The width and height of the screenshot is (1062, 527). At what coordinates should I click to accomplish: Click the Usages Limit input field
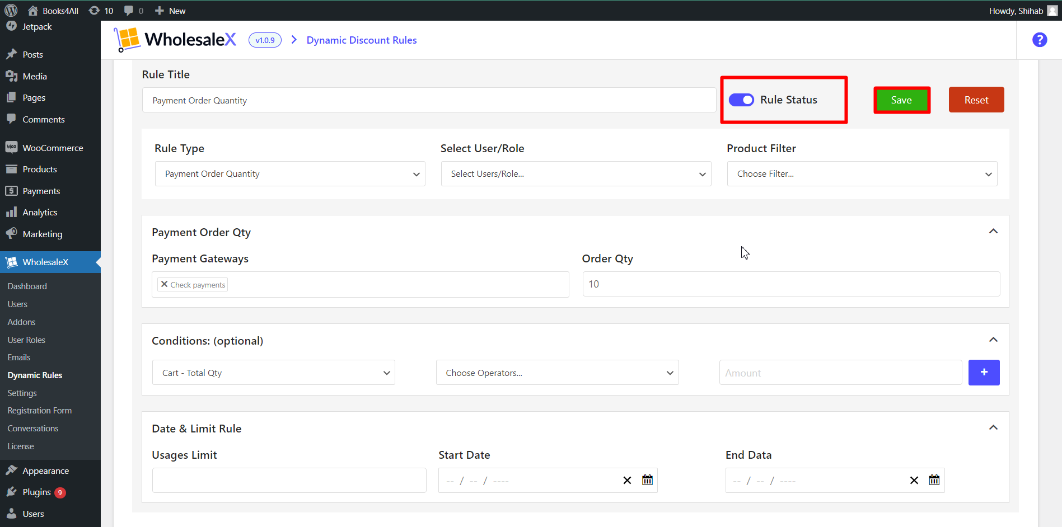[289, 480]
